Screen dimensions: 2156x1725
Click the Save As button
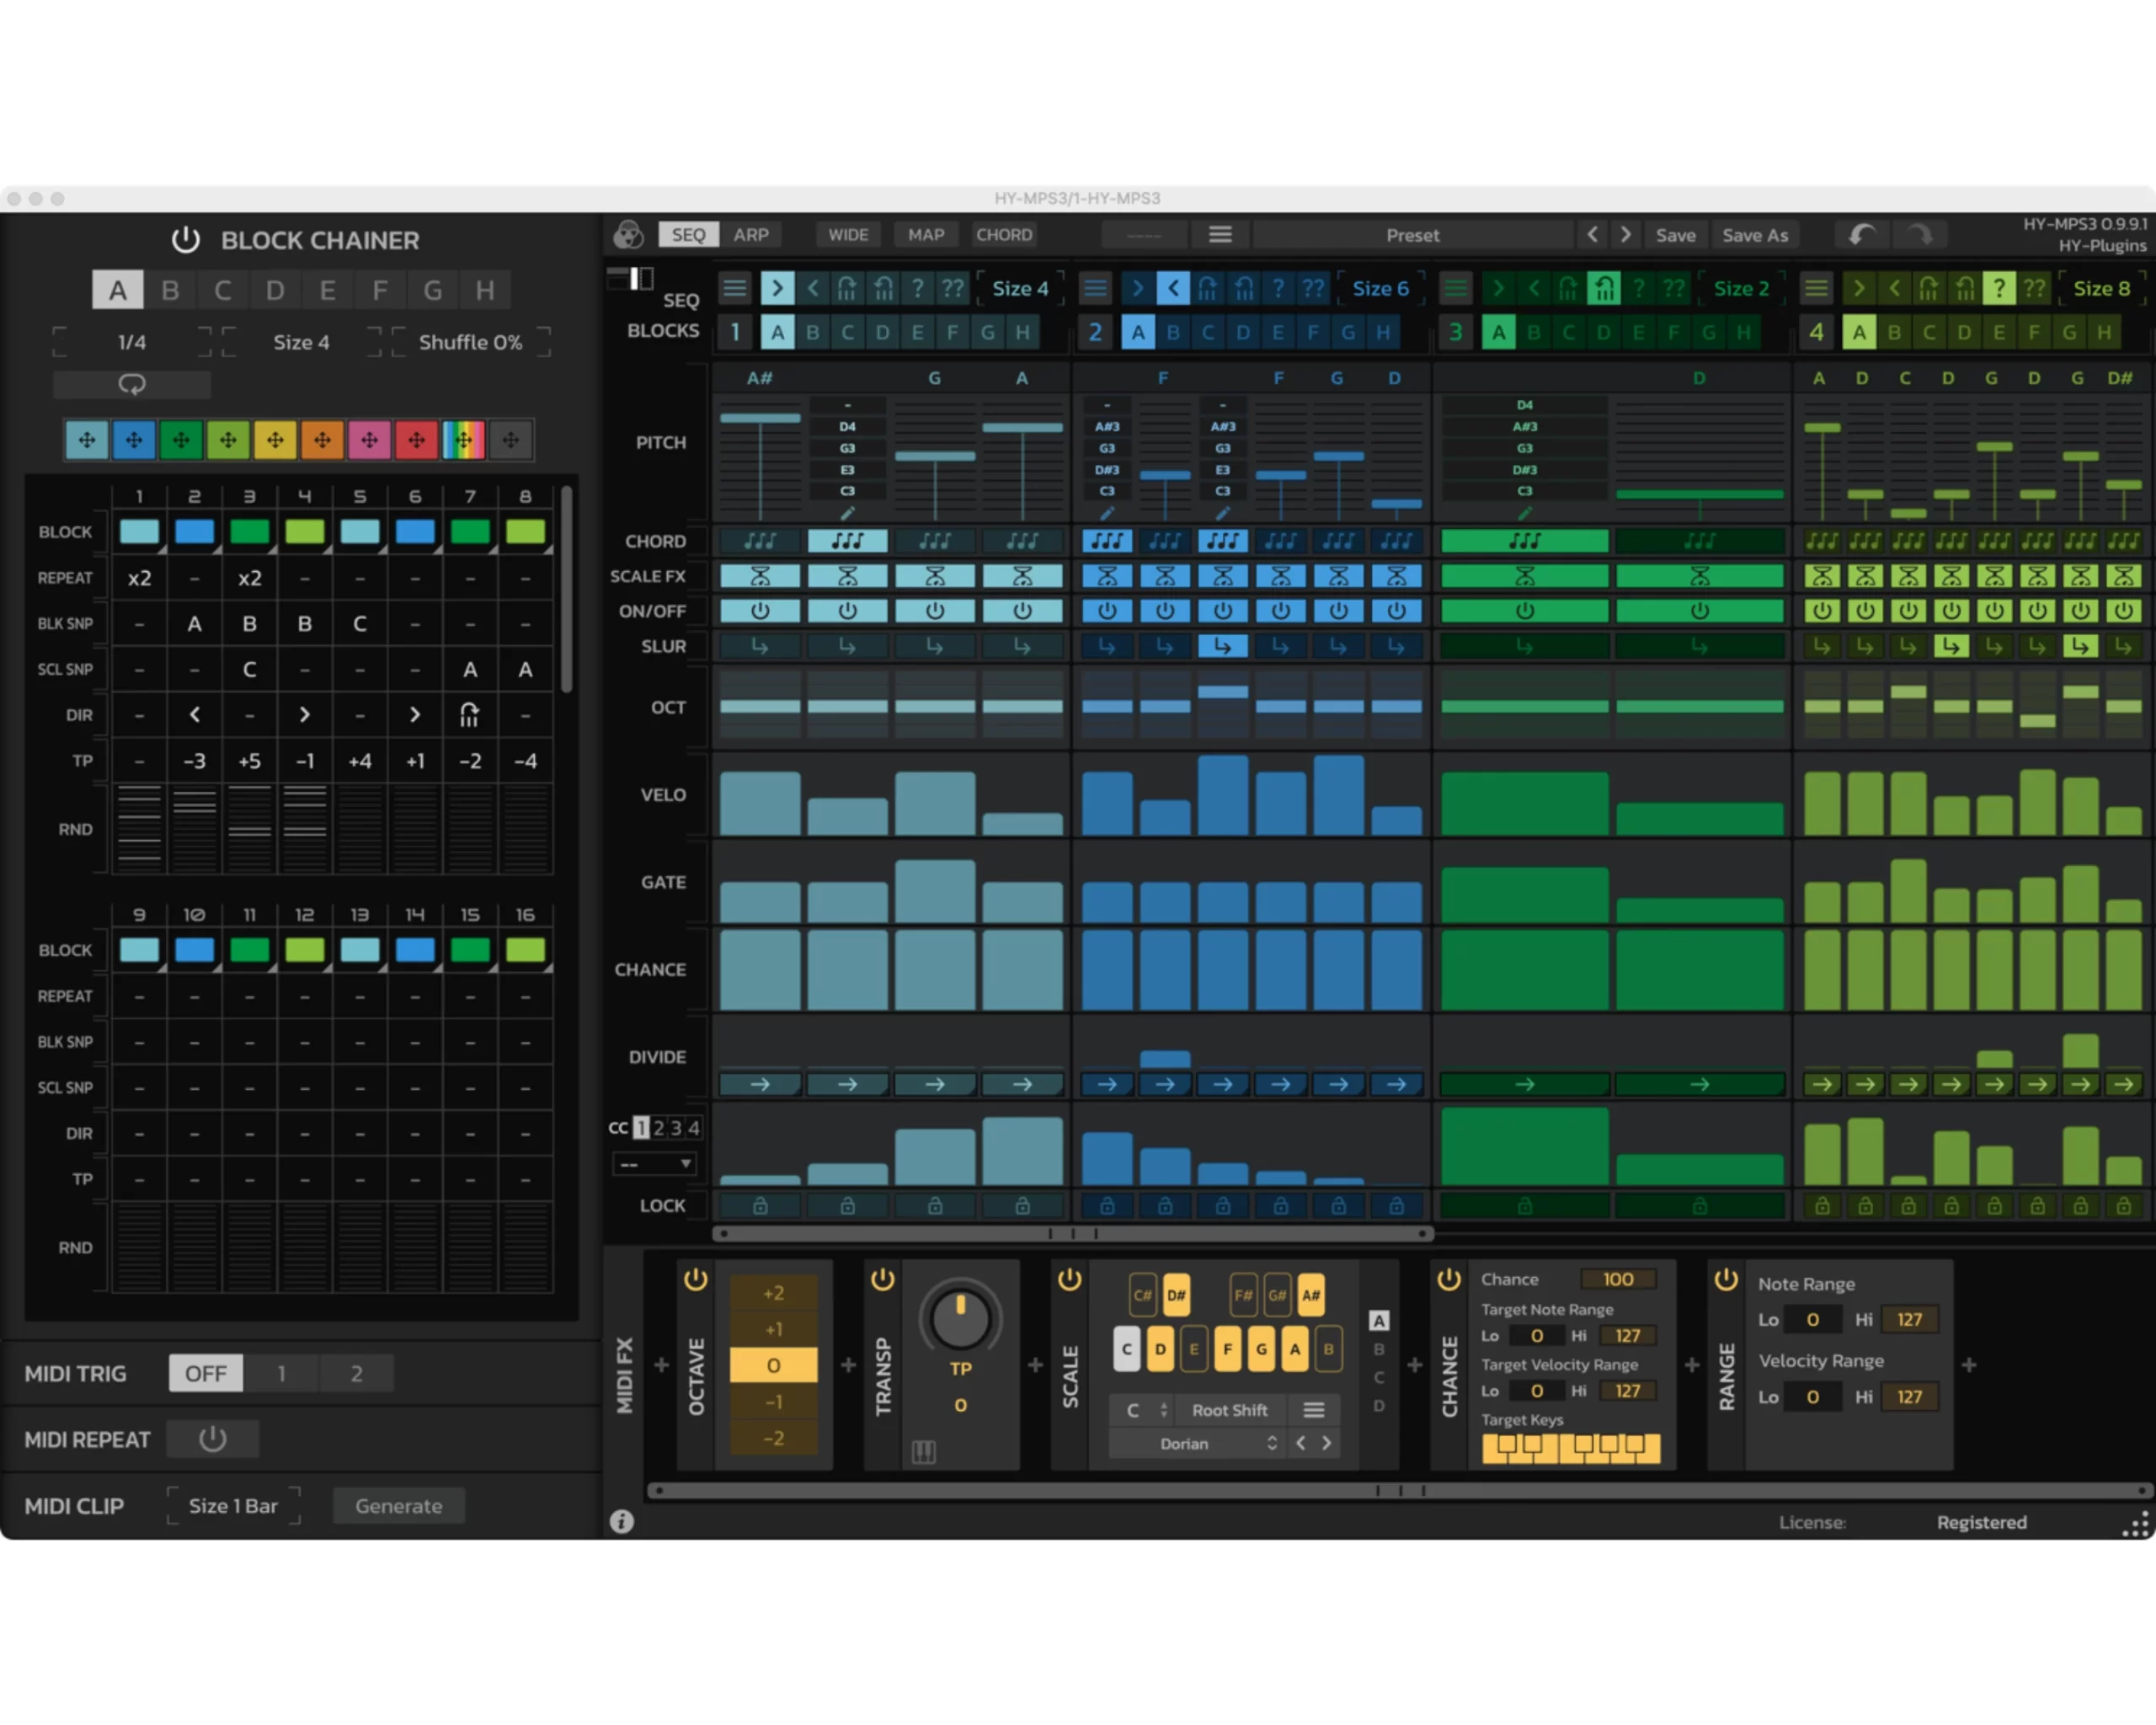click(x=1755, y=235)
